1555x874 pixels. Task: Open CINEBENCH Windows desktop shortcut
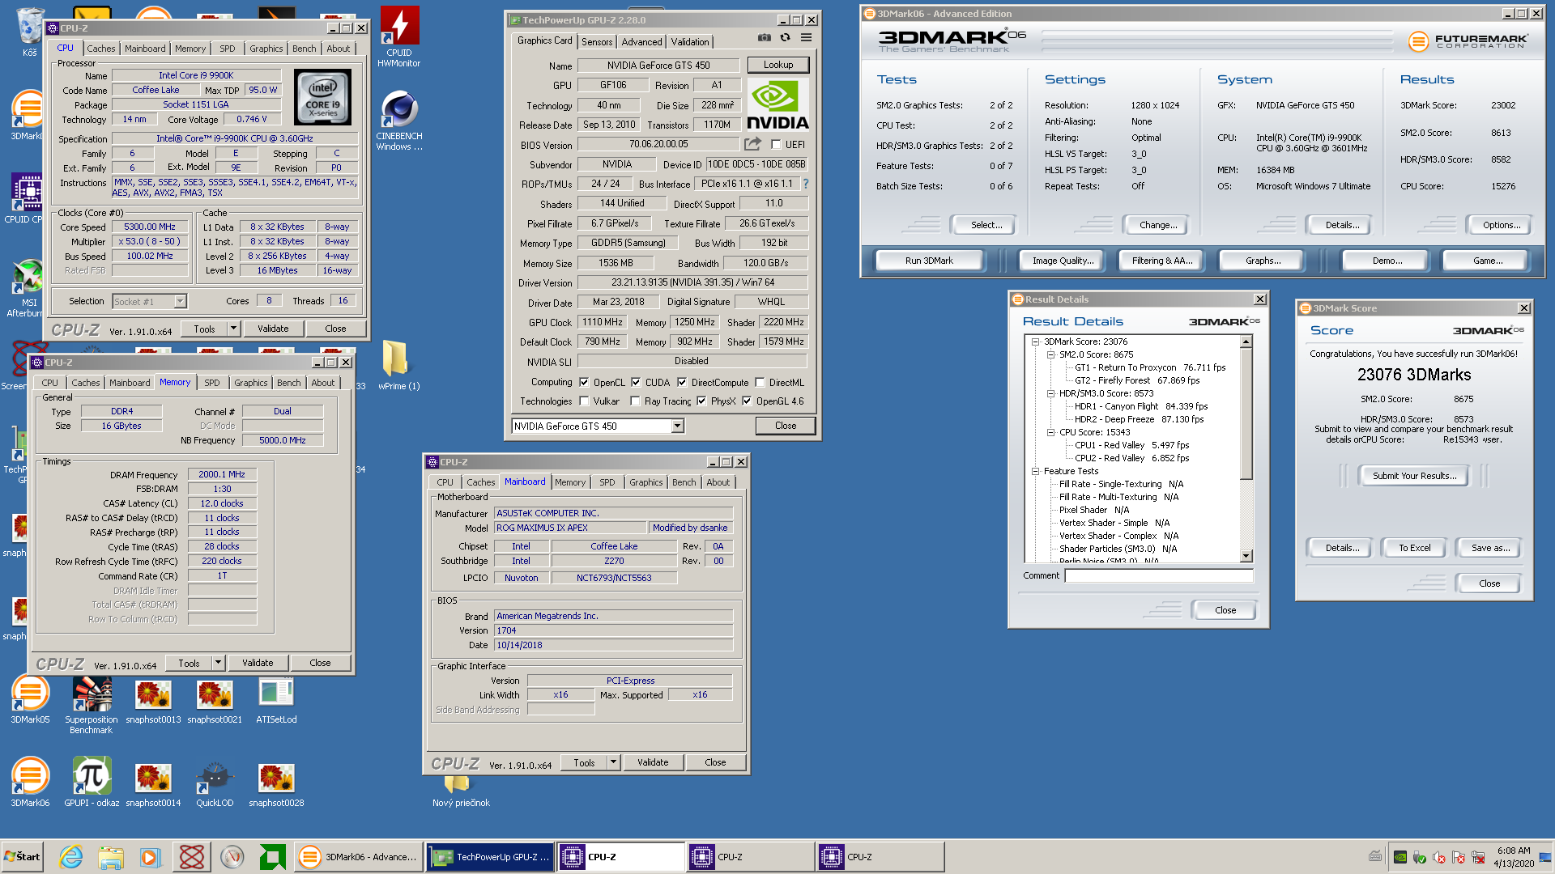pyautogui.click(x=399, y=120)
